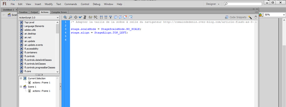Click the Remove comment icon
The width and height of the screenshot is (286, 107).
125,17
